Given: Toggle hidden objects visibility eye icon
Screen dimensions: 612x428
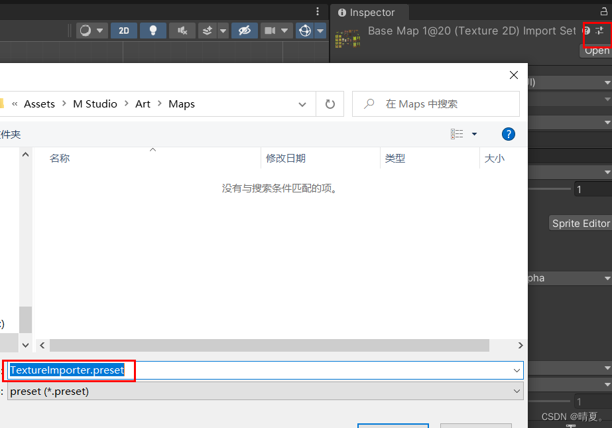Looking at the screenshot, I should click(244, 31).
